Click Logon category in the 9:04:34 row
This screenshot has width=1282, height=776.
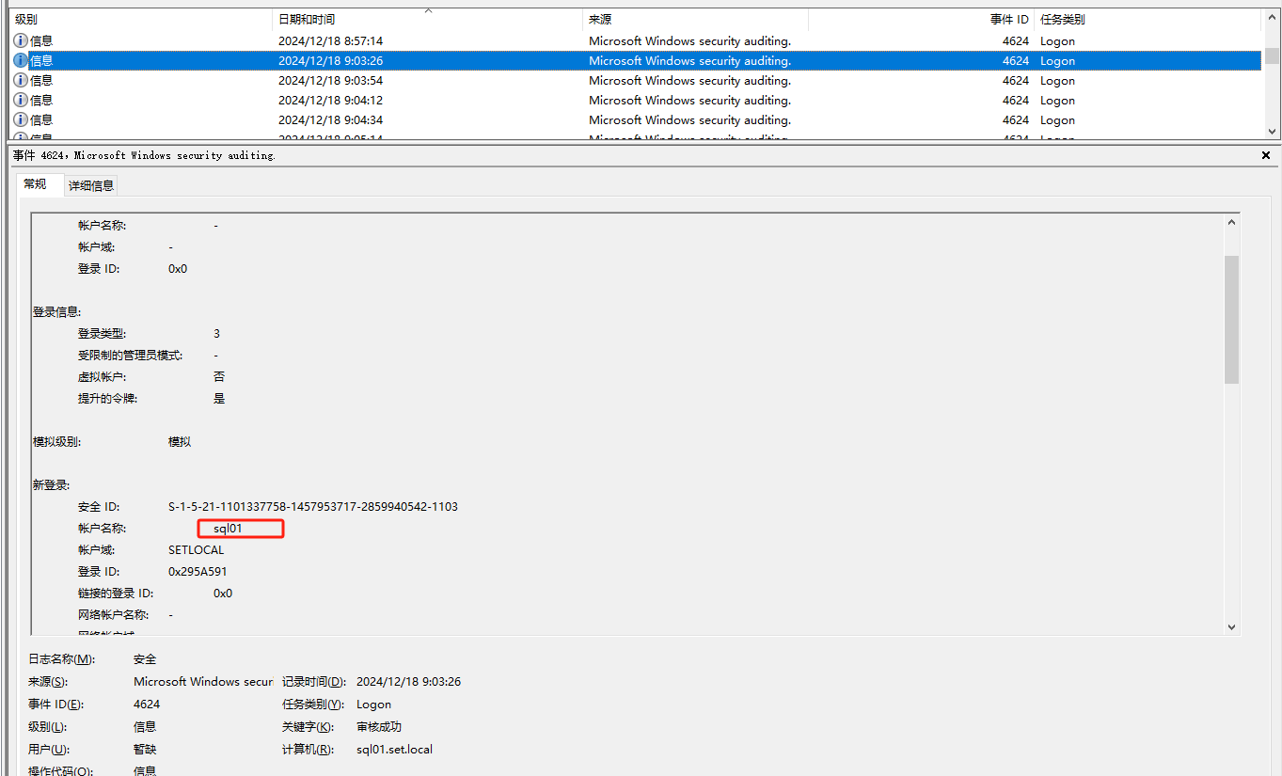pyautogui.click(x=1057, y=119)
